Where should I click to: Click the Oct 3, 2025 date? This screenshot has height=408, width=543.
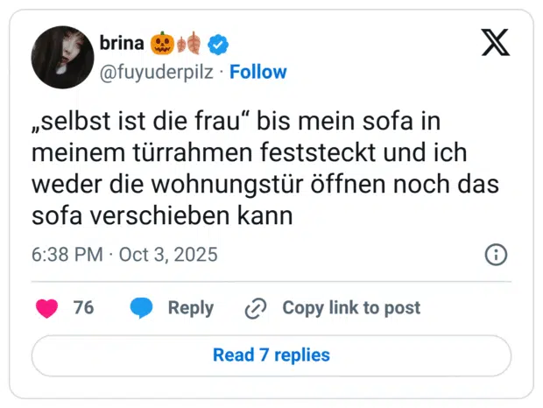168,255
